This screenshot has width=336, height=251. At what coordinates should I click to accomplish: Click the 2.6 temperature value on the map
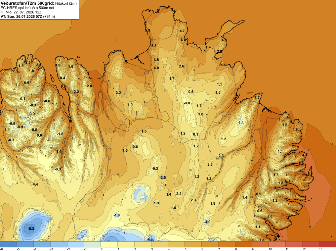coord(181,66)
